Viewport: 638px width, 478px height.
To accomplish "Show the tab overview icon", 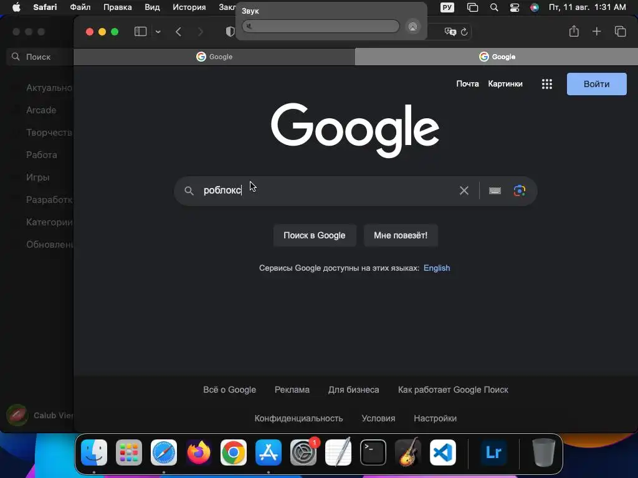I will 620,31.
